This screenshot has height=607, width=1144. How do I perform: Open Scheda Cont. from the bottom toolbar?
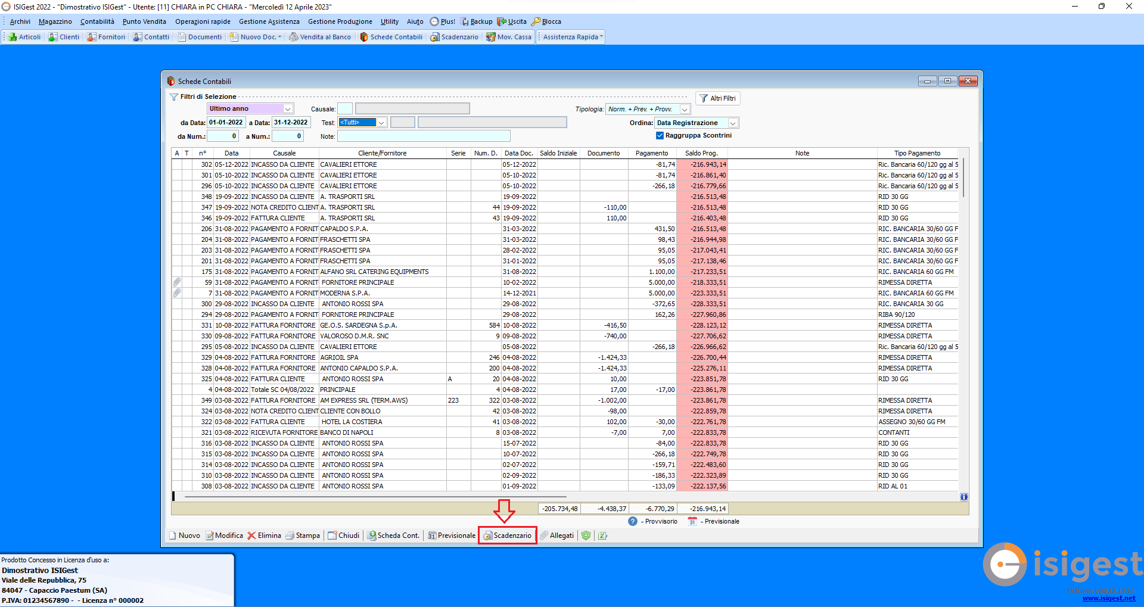click(x=393, y=536)
